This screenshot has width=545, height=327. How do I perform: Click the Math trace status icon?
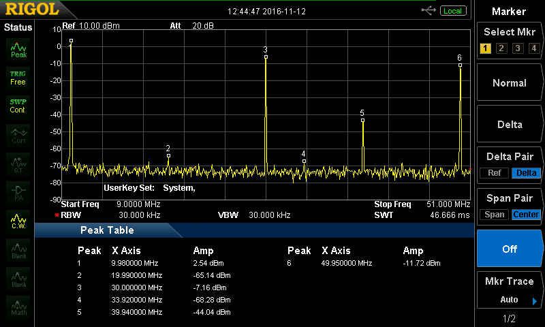click(18, 307)
